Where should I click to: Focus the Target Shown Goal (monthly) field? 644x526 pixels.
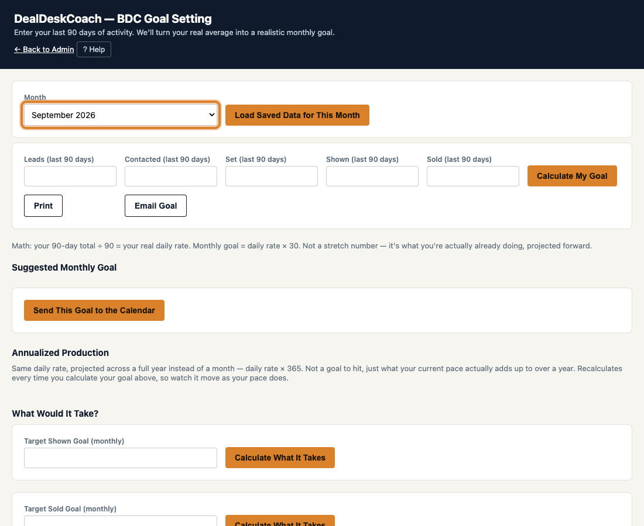point(121,458)
